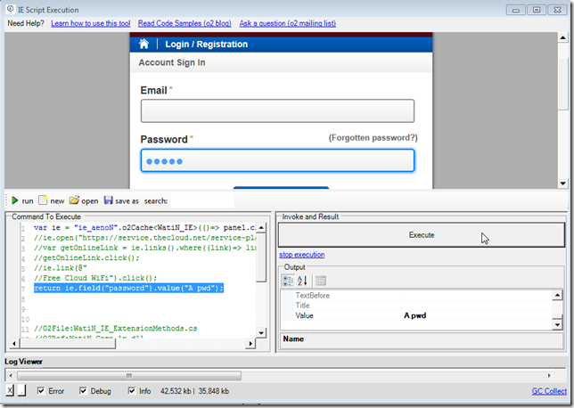Click the code editor horizontal scrollbar thumb
This screenshot has width=574, height=408.
[68, 344]
